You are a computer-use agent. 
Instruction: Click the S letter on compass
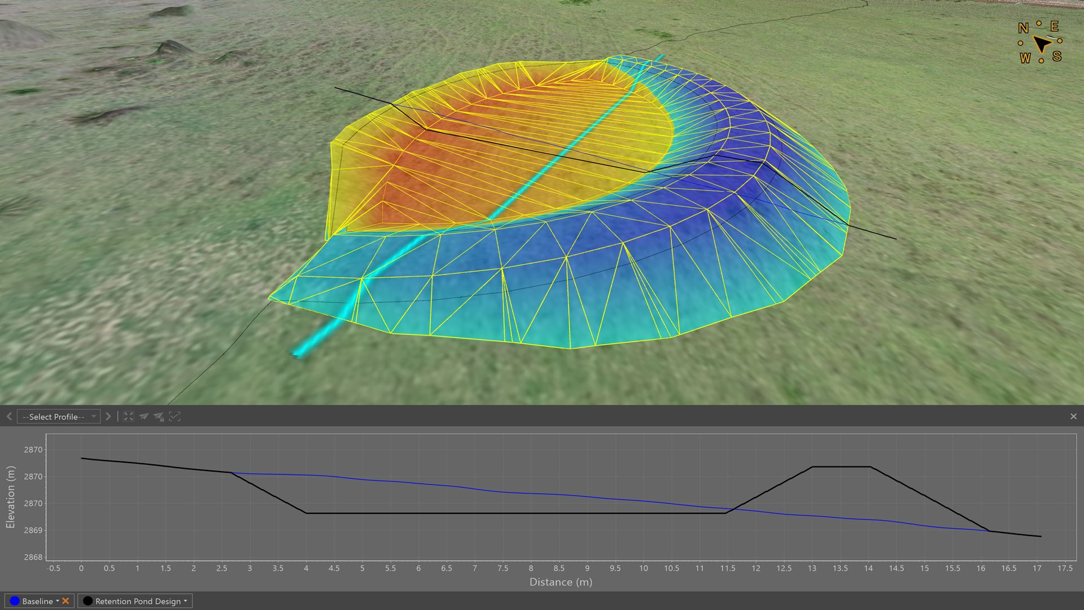click(x=1057, y=56)
